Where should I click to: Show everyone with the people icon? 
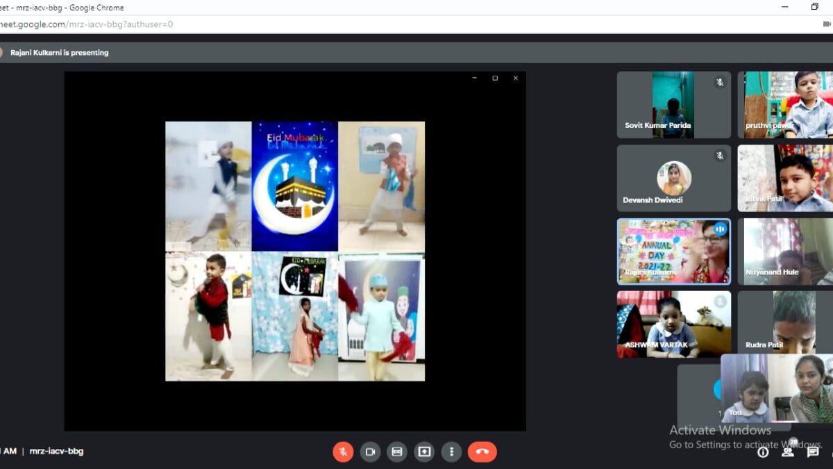[788, 451]
